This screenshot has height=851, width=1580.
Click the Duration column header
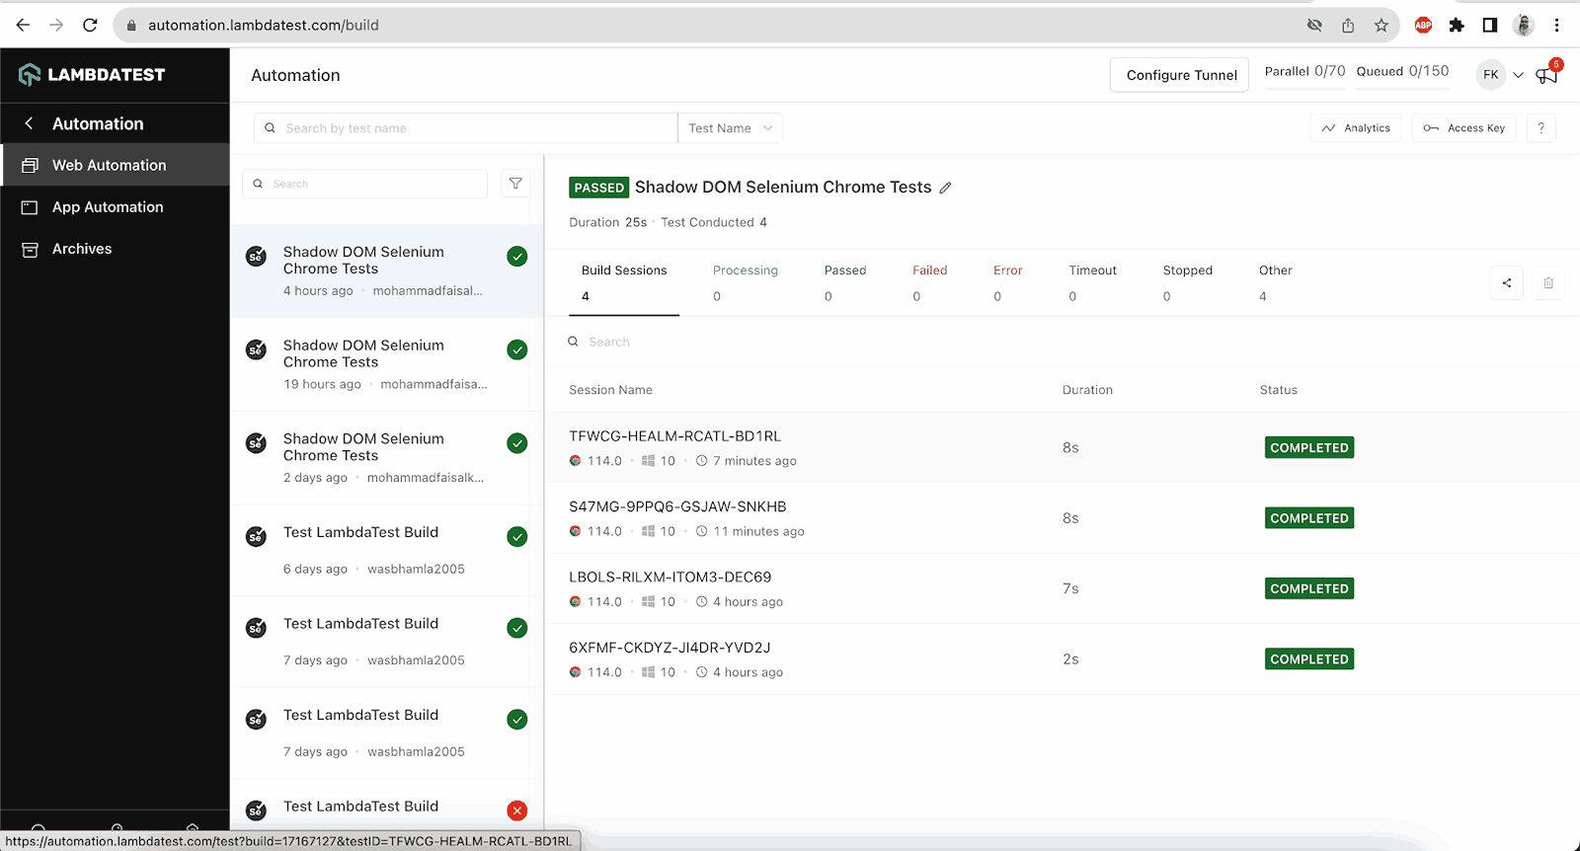point(1087,390)
